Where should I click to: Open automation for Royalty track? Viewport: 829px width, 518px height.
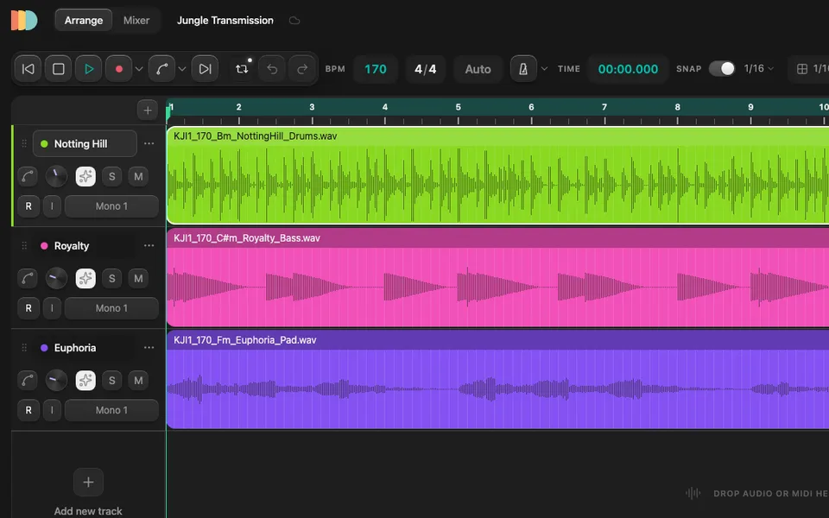click(28, 279)
